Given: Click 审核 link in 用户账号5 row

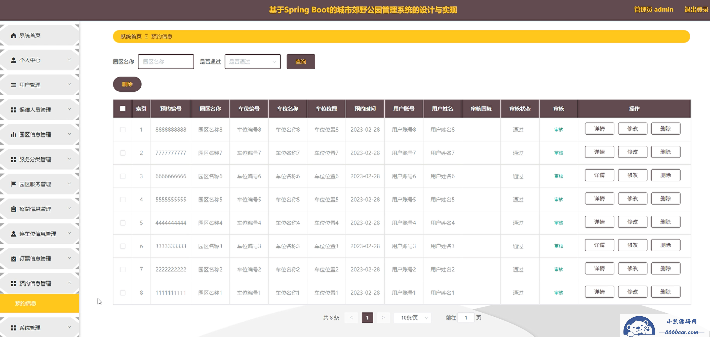Looking at the screenshot, I should coord(559,199).
